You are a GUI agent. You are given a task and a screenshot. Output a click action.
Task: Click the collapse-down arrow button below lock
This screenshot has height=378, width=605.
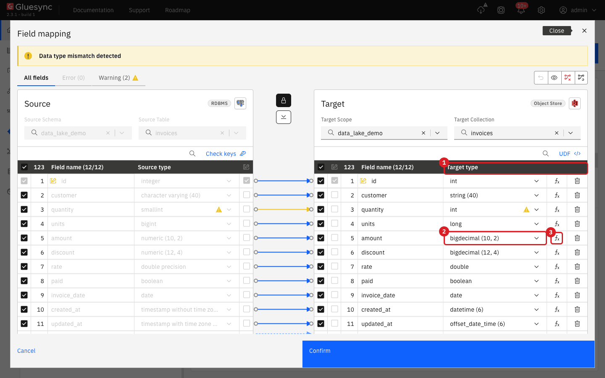[x=284, y=117]
